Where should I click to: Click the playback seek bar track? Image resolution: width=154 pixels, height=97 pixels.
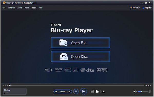pos(77,85)
